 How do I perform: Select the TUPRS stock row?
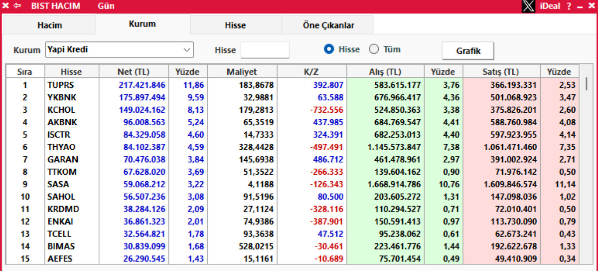click(x=293, y=85)
